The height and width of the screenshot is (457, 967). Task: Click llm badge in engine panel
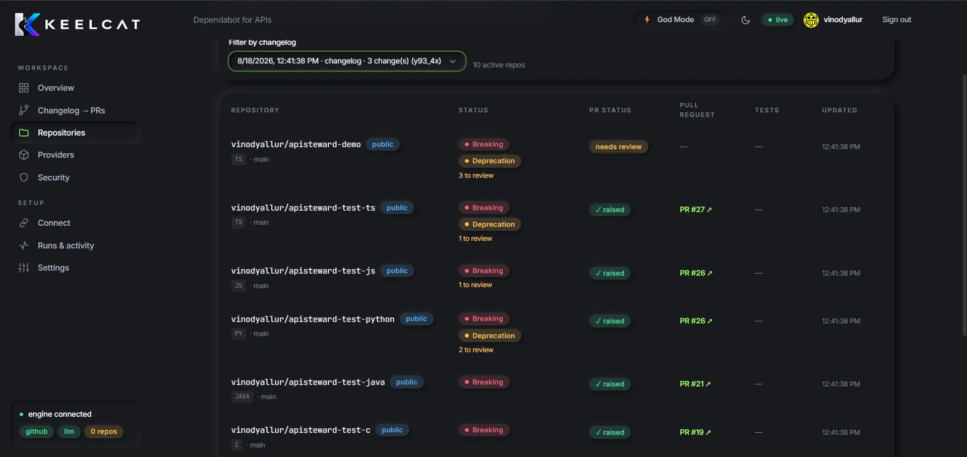[x=69, y=432]
